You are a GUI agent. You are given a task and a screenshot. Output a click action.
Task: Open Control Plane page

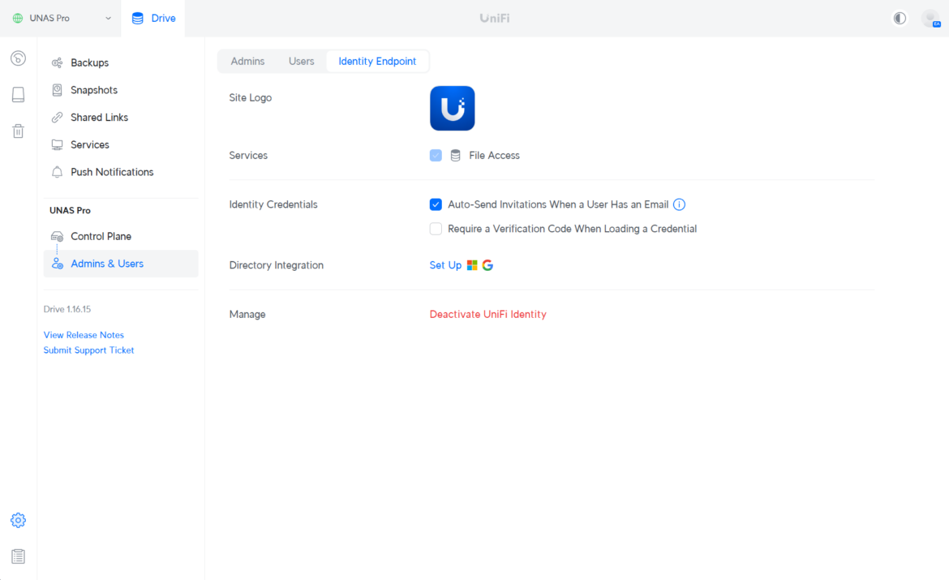click(121, 236)
